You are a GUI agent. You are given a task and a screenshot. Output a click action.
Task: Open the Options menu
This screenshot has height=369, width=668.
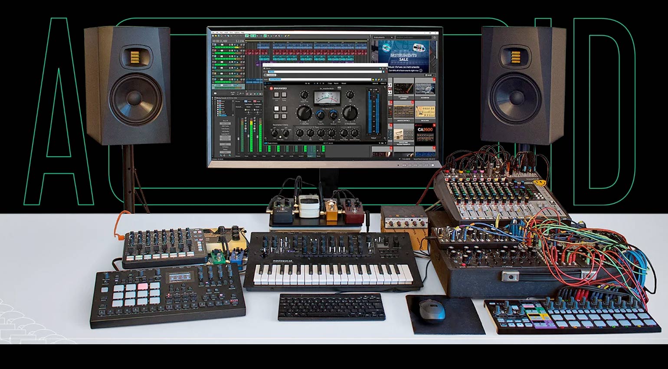(x=236, y=33)
